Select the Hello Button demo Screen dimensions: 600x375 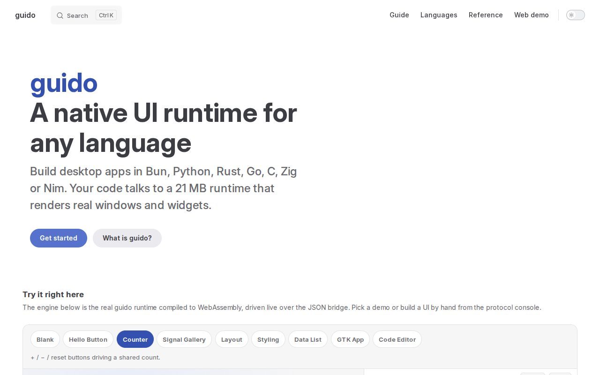[x=88, y=339]
